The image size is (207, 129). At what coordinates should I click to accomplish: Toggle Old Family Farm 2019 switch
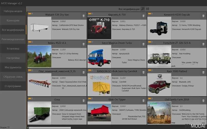150,98
